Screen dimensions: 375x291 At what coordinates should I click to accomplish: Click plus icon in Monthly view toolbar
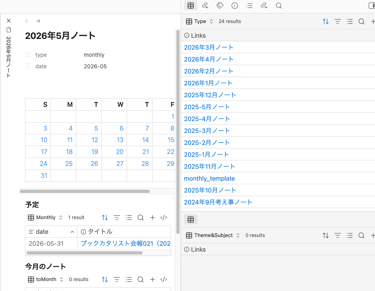click(153, 218)
